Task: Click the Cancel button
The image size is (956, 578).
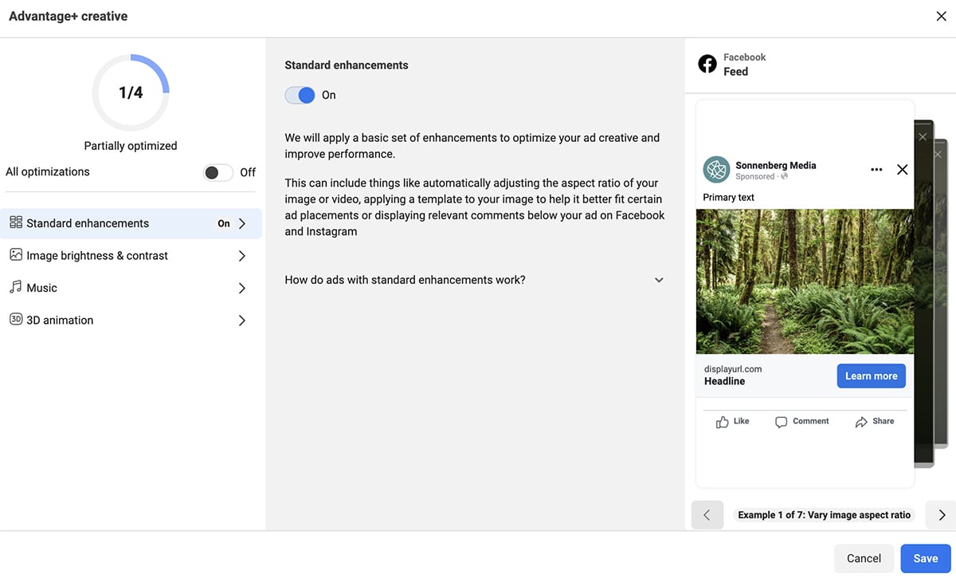Action: [x=864, y=558]
